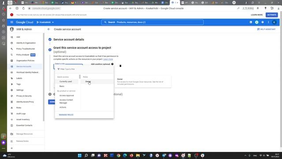Viewport: 282px width, 159px height.
Task: Delete the role row with trash icon
Action: (120, 66)
